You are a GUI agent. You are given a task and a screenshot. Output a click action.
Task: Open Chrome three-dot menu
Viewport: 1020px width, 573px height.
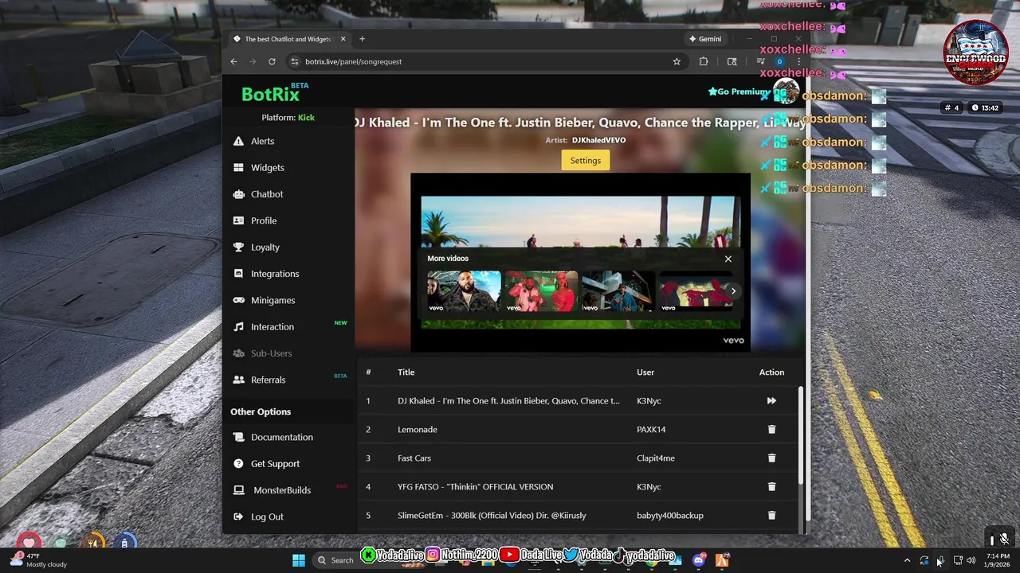[798, 61]
